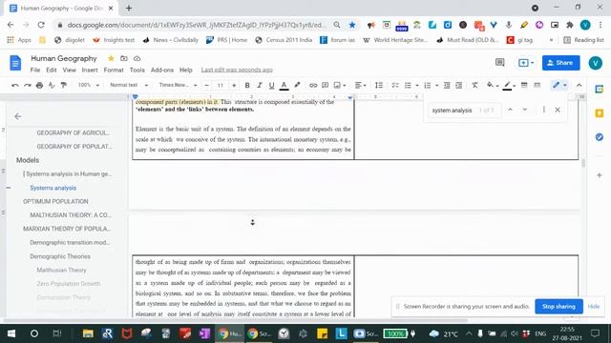611x343 pixels.
Task: Click the Undo icon in toolbar
Action: [x=15, y=85]
